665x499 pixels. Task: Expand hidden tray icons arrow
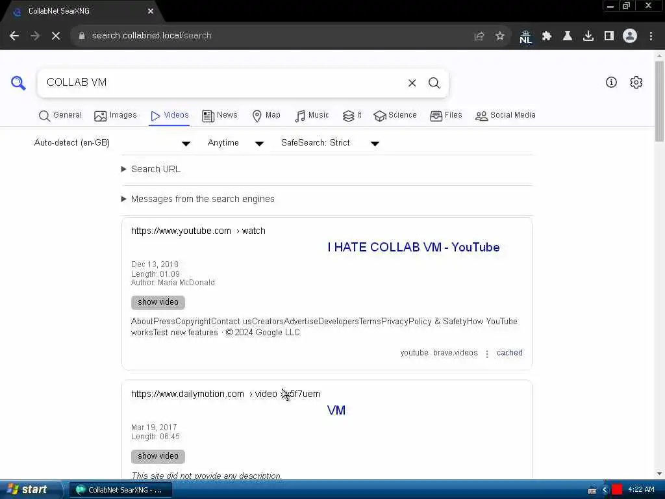(605, 490)
